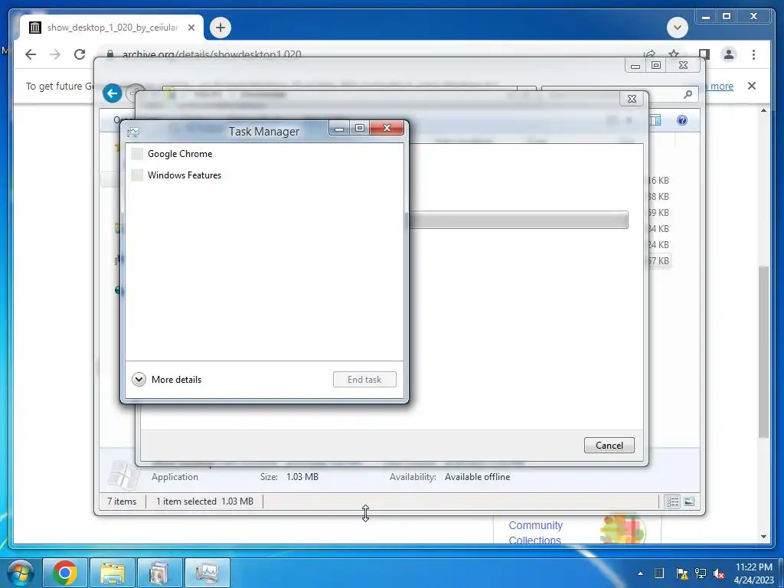Close the Explorer window
The width and height of the screenshot is (784, 588).
point(683,66)
